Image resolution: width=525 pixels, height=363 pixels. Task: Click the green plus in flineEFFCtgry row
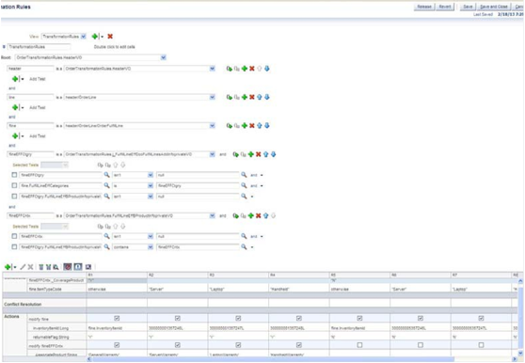coord(251,154)
